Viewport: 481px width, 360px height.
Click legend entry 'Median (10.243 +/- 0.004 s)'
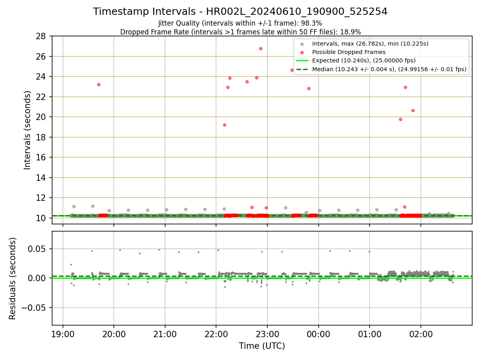click(x=389, y=69)
